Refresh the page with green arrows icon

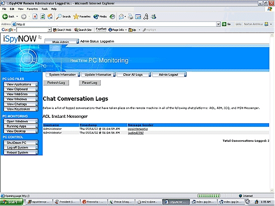(x=42, y=17)
